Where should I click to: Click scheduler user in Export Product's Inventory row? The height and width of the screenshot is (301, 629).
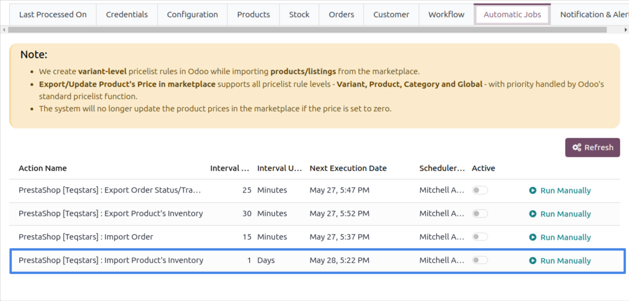tap(442, 214)
